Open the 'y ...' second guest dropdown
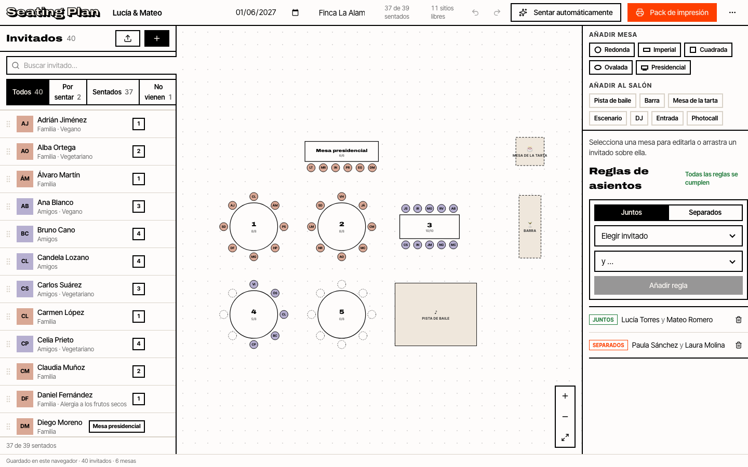This screenshot has height=467, width=748. click(x=669, y=262)
